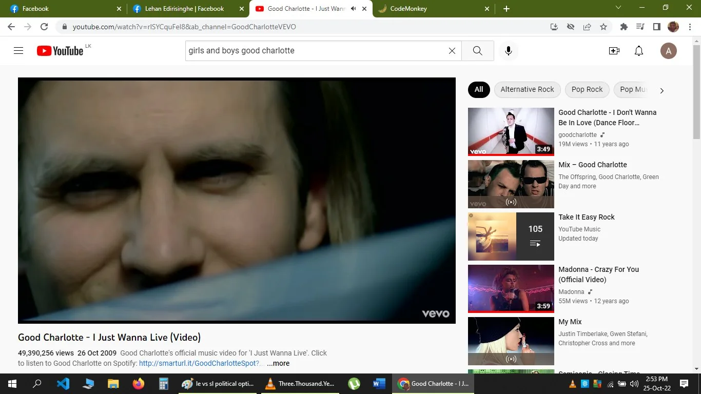This screenshot has width=701, height=394.
Task: Filter suggestions by Alternative Rock
Action: (527, 89)
